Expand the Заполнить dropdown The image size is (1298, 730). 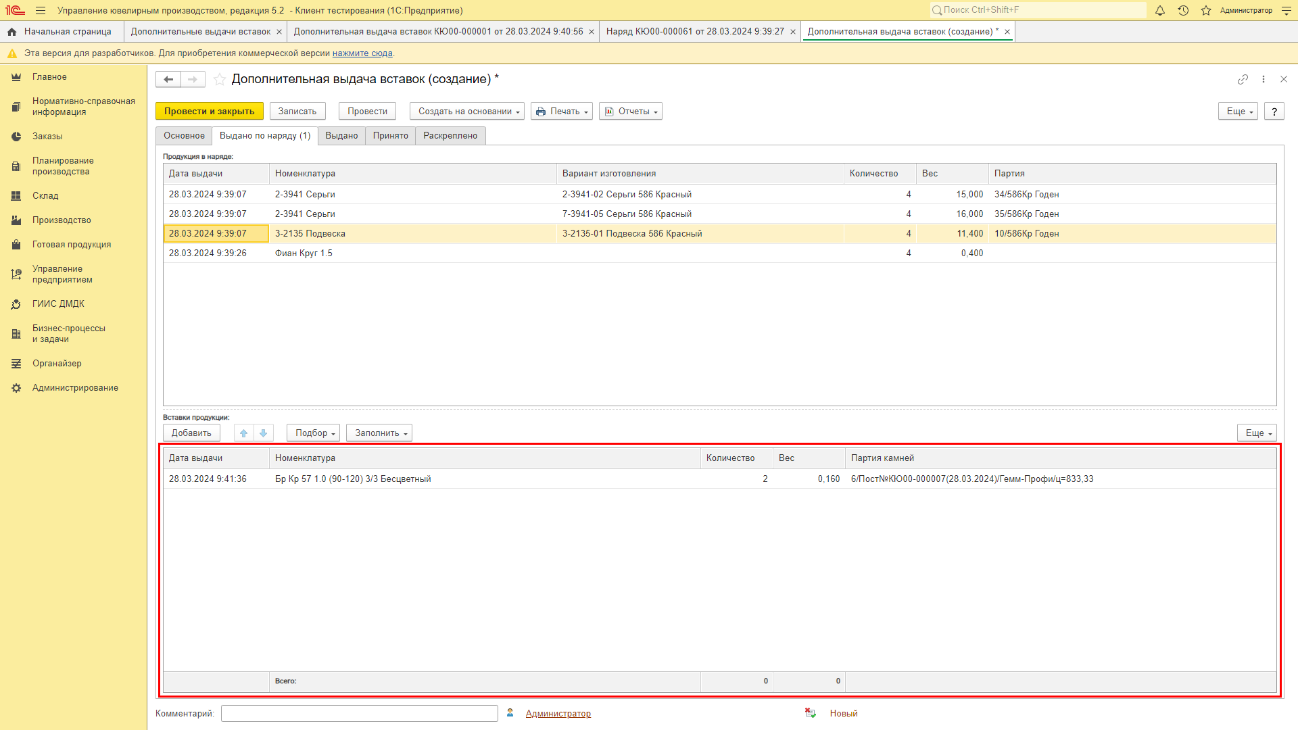379,433
